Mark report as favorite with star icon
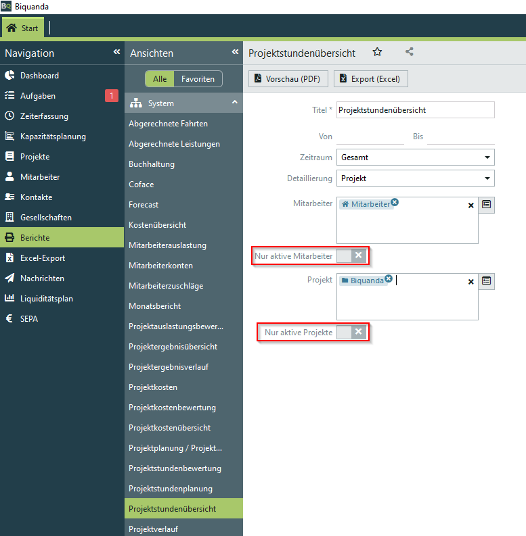The width and height of the screenshot is (526, 536). pyautogui.click(x=378, y=52)
